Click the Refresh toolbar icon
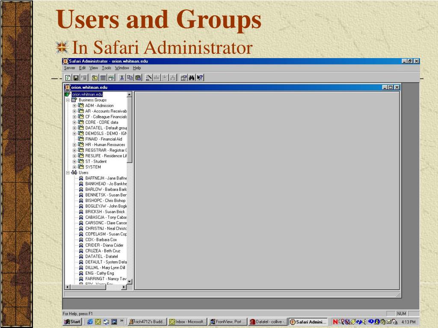438x328 pixels. [68, 78]
